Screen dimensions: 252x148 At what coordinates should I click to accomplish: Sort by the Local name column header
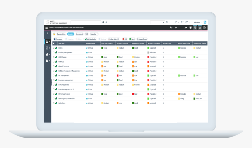(71, 43)
